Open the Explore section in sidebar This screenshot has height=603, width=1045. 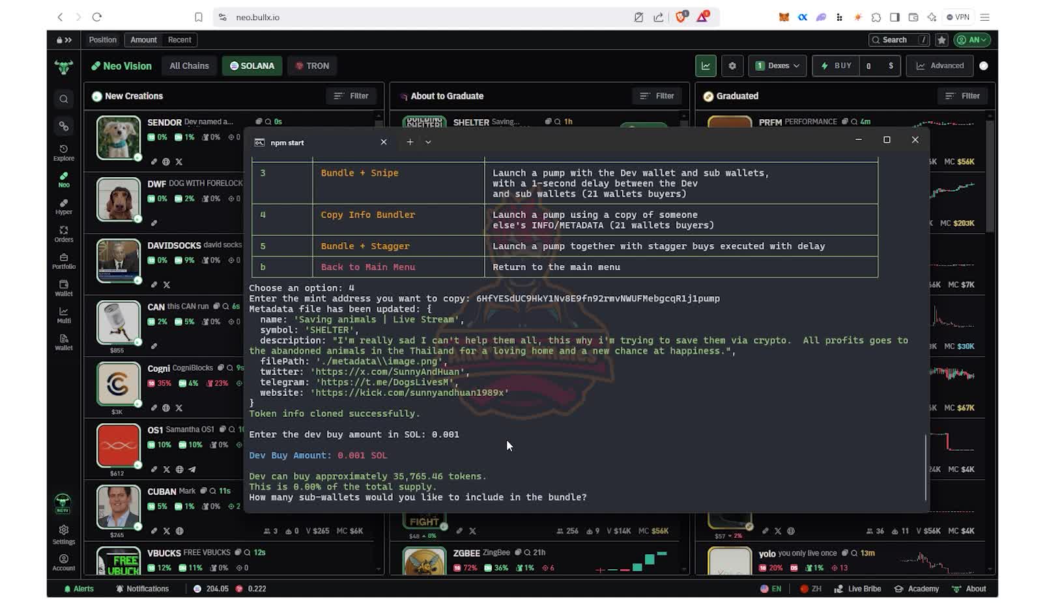coord(63,151)
